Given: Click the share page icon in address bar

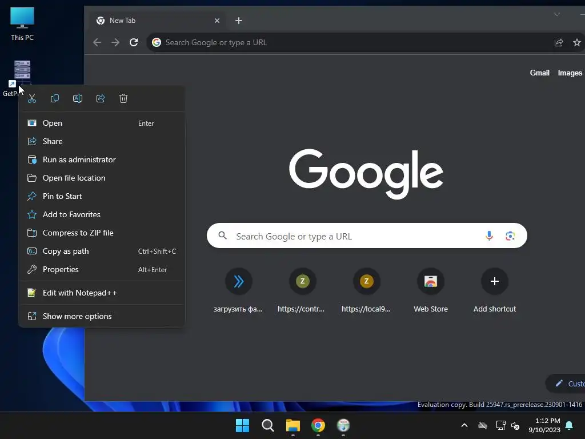Looking at the screenshot, I should click(x=559, y=42).
